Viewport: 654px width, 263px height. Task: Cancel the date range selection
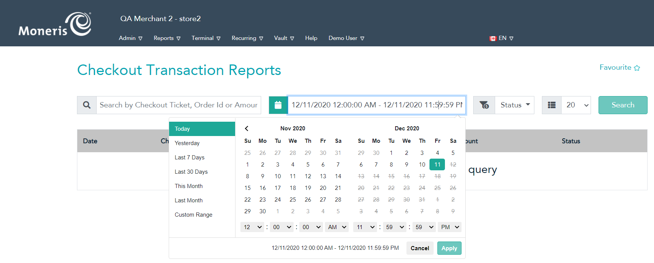(420, 248)
